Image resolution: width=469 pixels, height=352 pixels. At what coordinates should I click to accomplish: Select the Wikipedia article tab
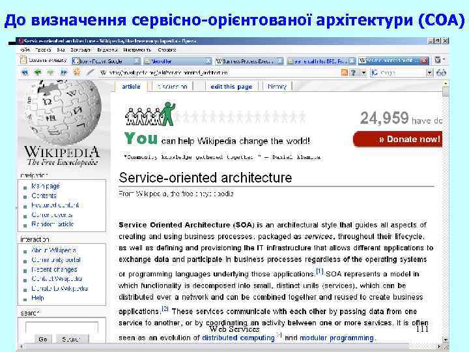click(131, 87)
